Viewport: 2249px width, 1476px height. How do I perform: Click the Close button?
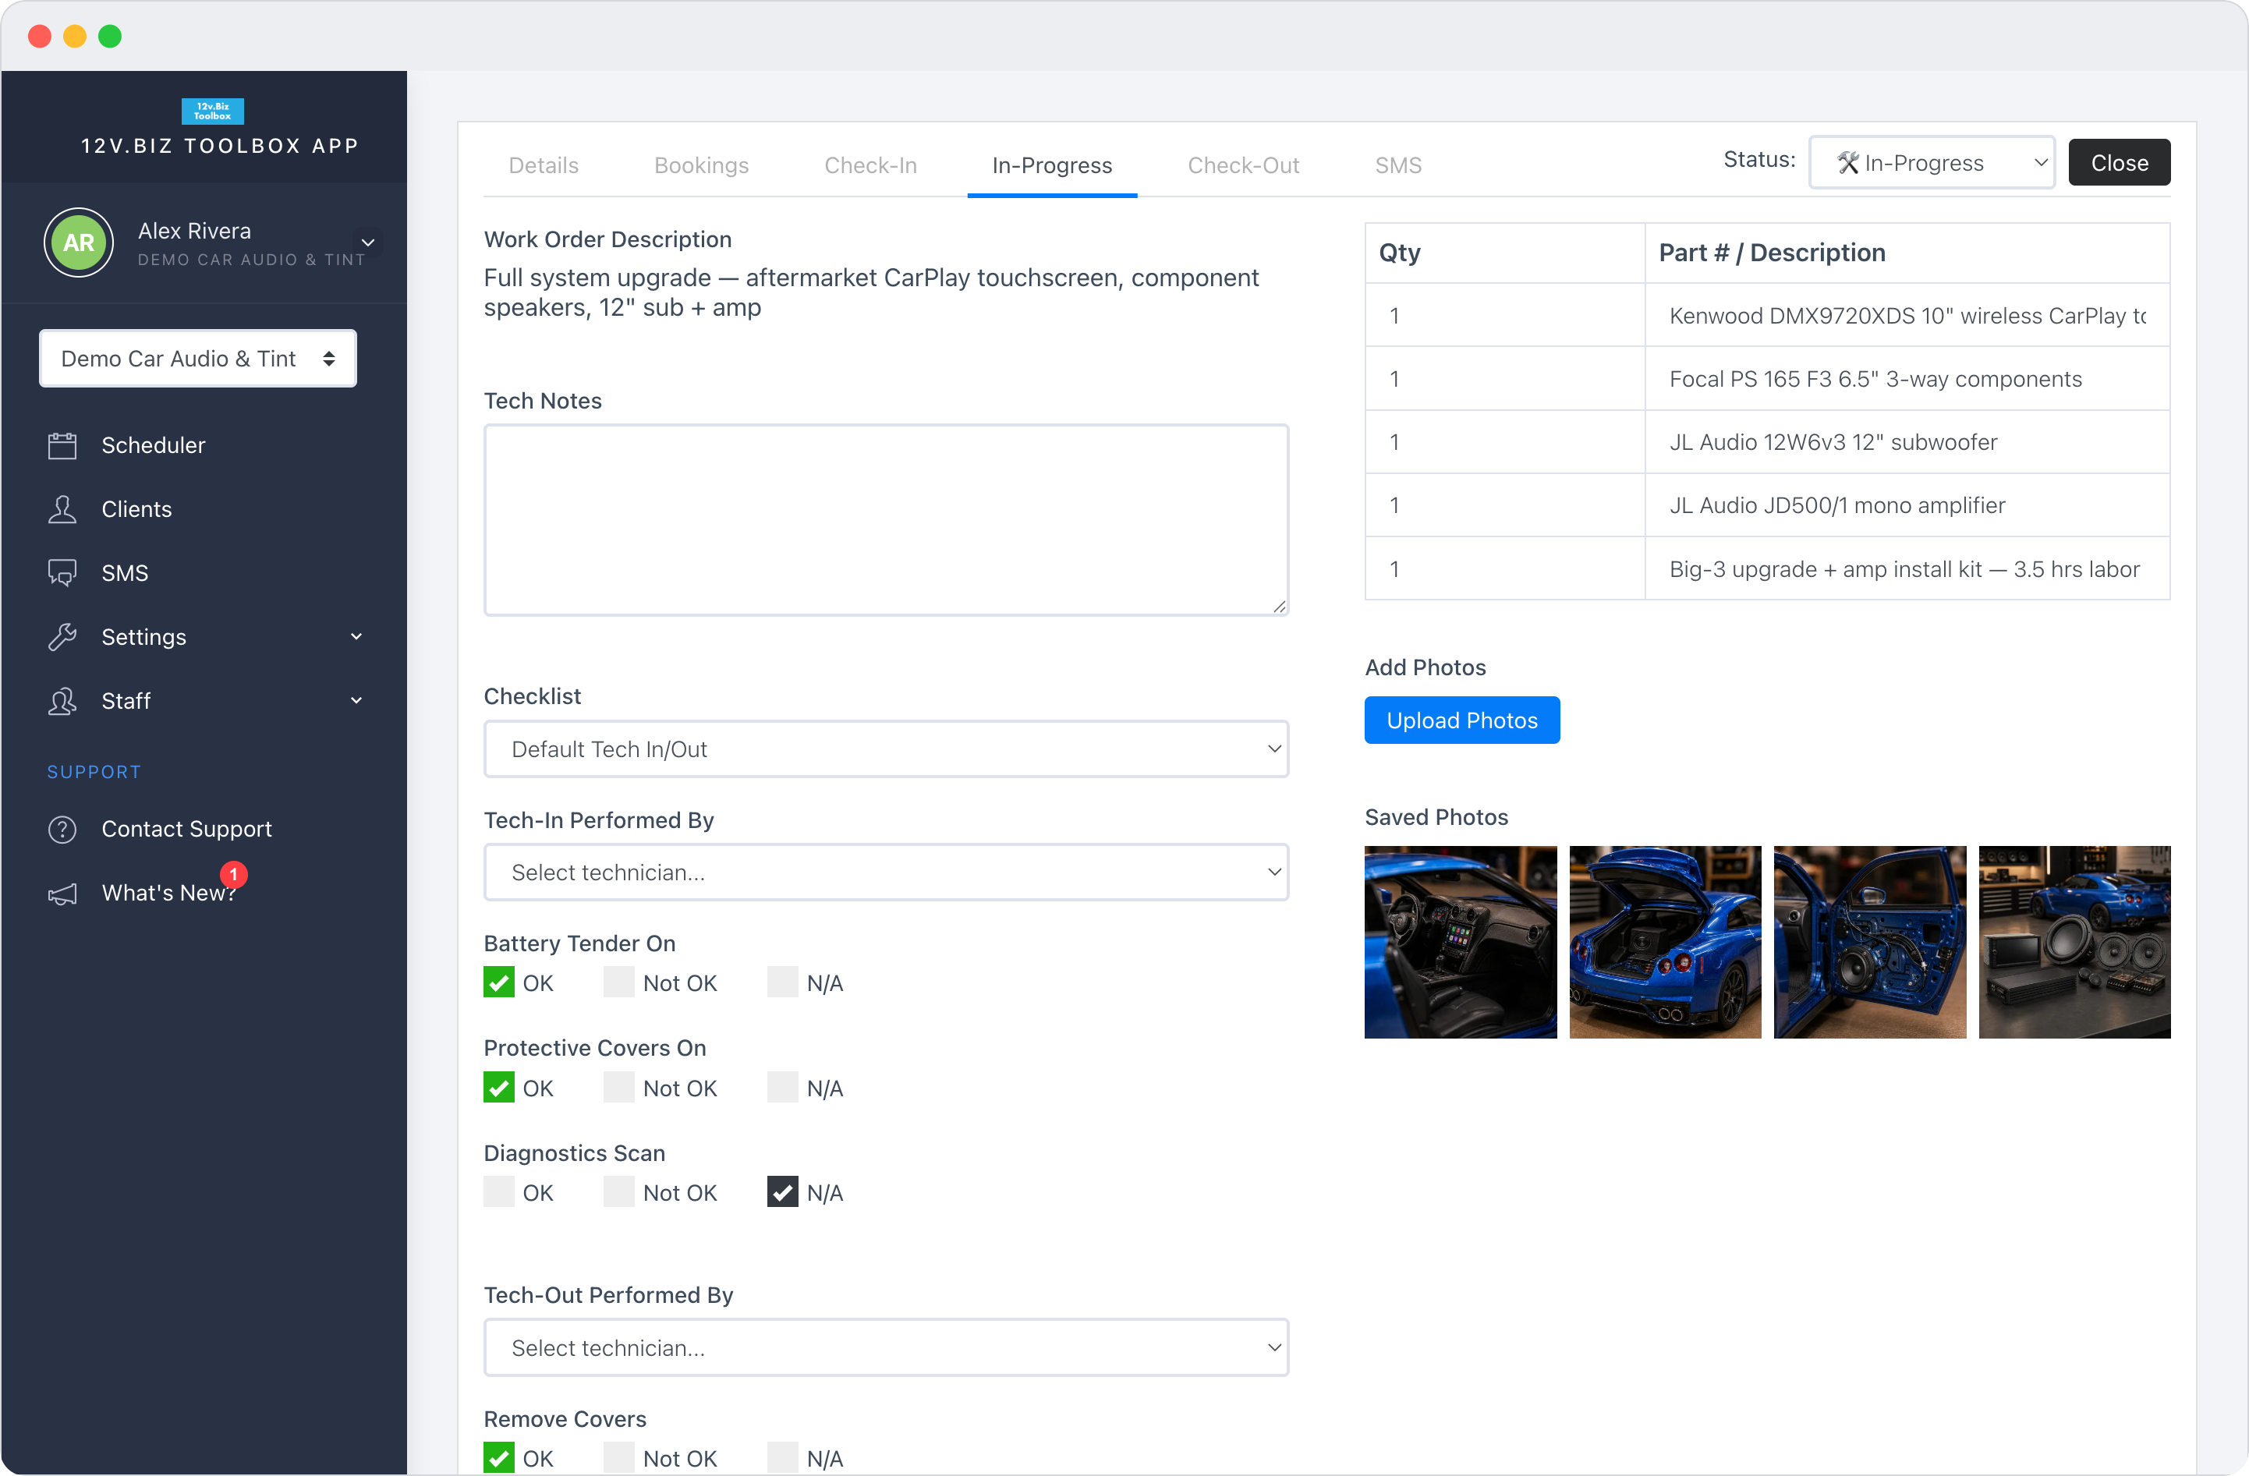2119,162
